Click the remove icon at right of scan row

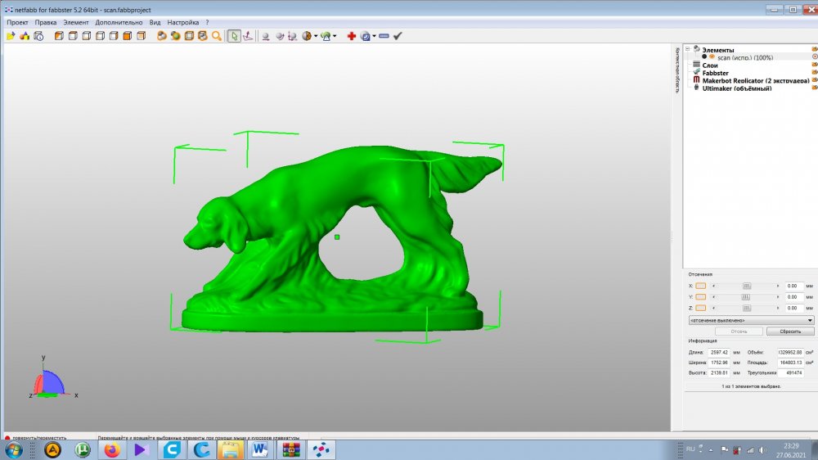(x=815, y=57)
